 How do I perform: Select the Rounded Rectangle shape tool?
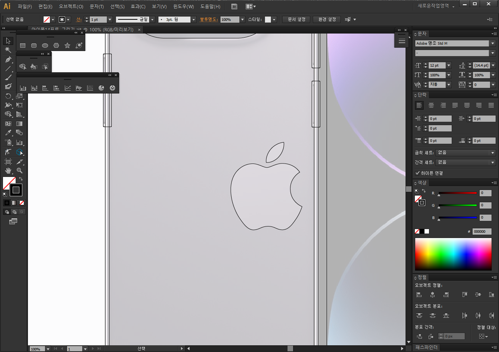click(x=34, y=45)
